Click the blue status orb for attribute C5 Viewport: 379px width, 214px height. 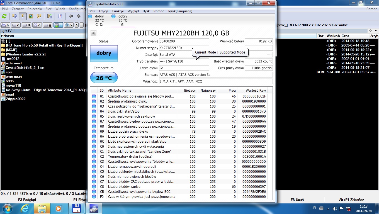click(x=94, y=172)
